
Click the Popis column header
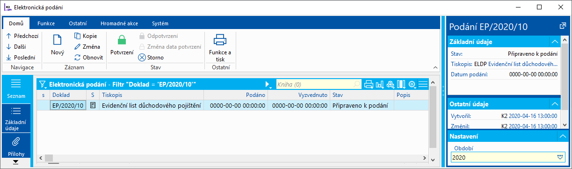pyautogui.click(x=411, y=95)
